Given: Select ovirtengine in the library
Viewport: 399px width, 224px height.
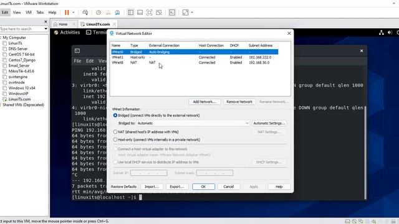Looking at the screenshot, I should point(18,77).
